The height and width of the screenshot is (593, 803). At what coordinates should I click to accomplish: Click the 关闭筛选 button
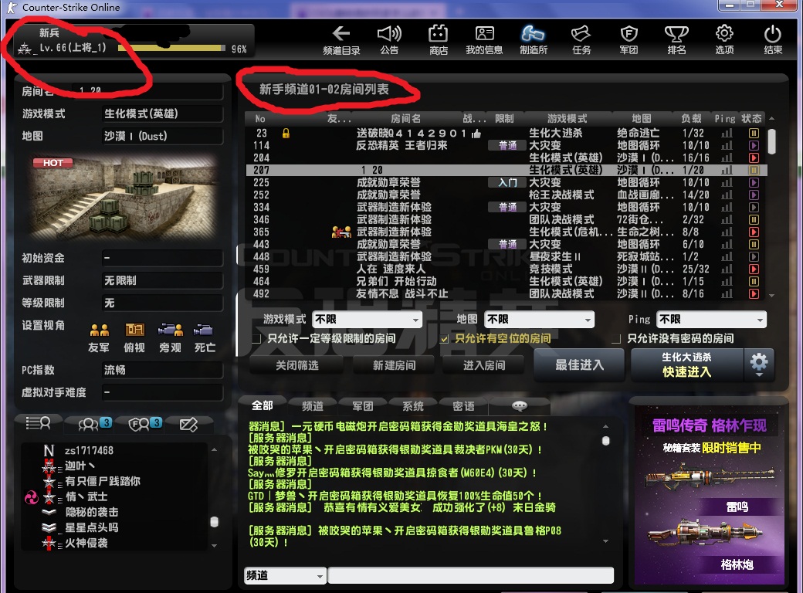tap(297, 365)
